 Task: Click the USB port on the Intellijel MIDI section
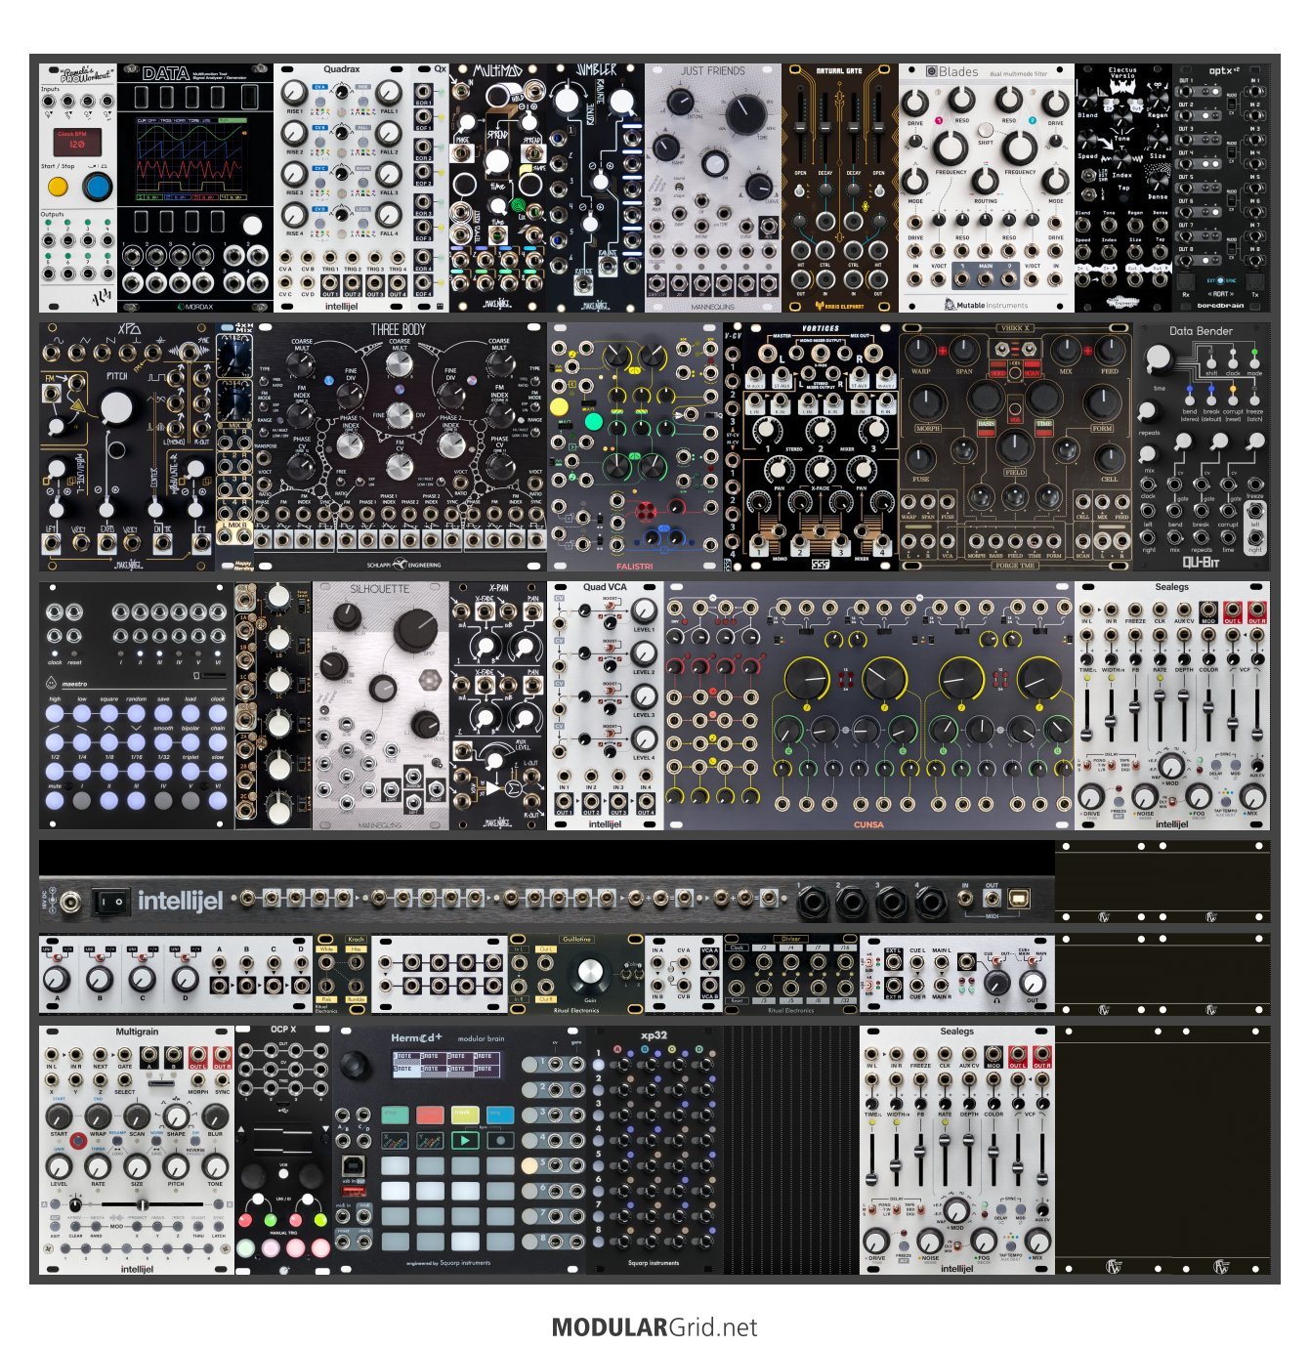point(1020,899)
